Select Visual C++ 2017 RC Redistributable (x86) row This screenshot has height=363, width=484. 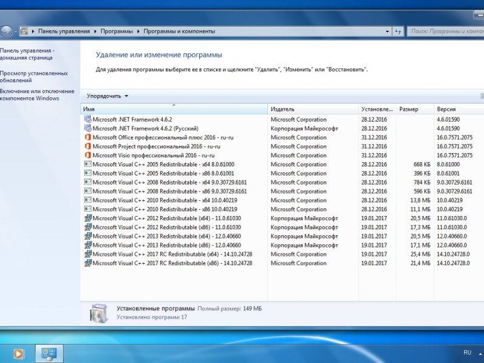[x=282, y=263]
